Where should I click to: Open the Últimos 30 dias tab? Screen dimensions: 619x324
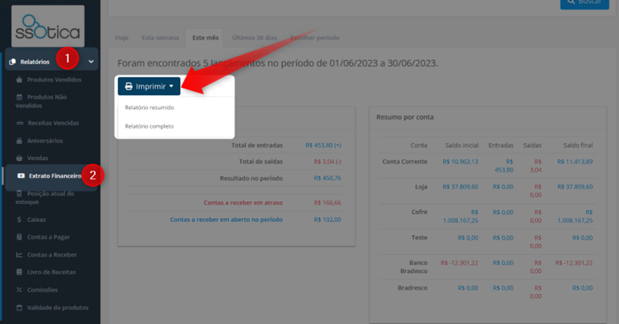pyautogui.click(x=254, y=38)
